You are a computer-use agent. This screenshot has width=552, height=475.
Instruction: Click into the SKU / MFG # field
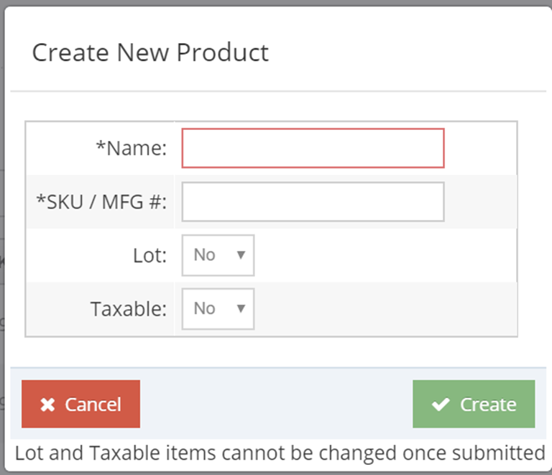(313, 202)
